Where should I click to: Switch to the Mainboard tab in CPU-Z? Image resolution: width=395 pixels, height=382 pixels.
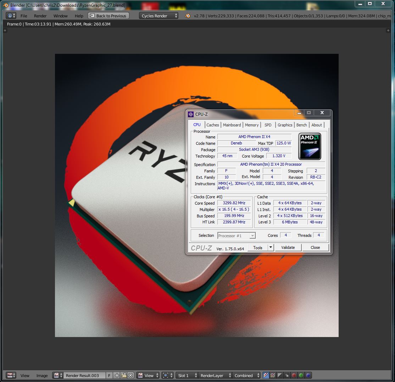pyautogui.click(x=232, y=125)
